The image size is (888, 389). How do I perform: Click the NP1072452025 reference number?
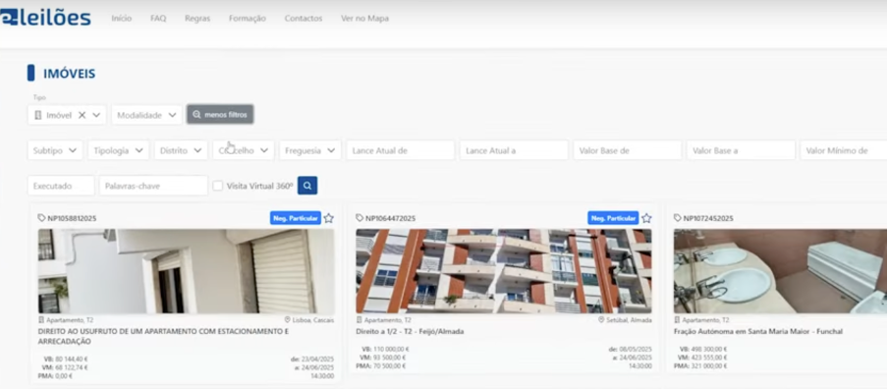tap(708, 218)
